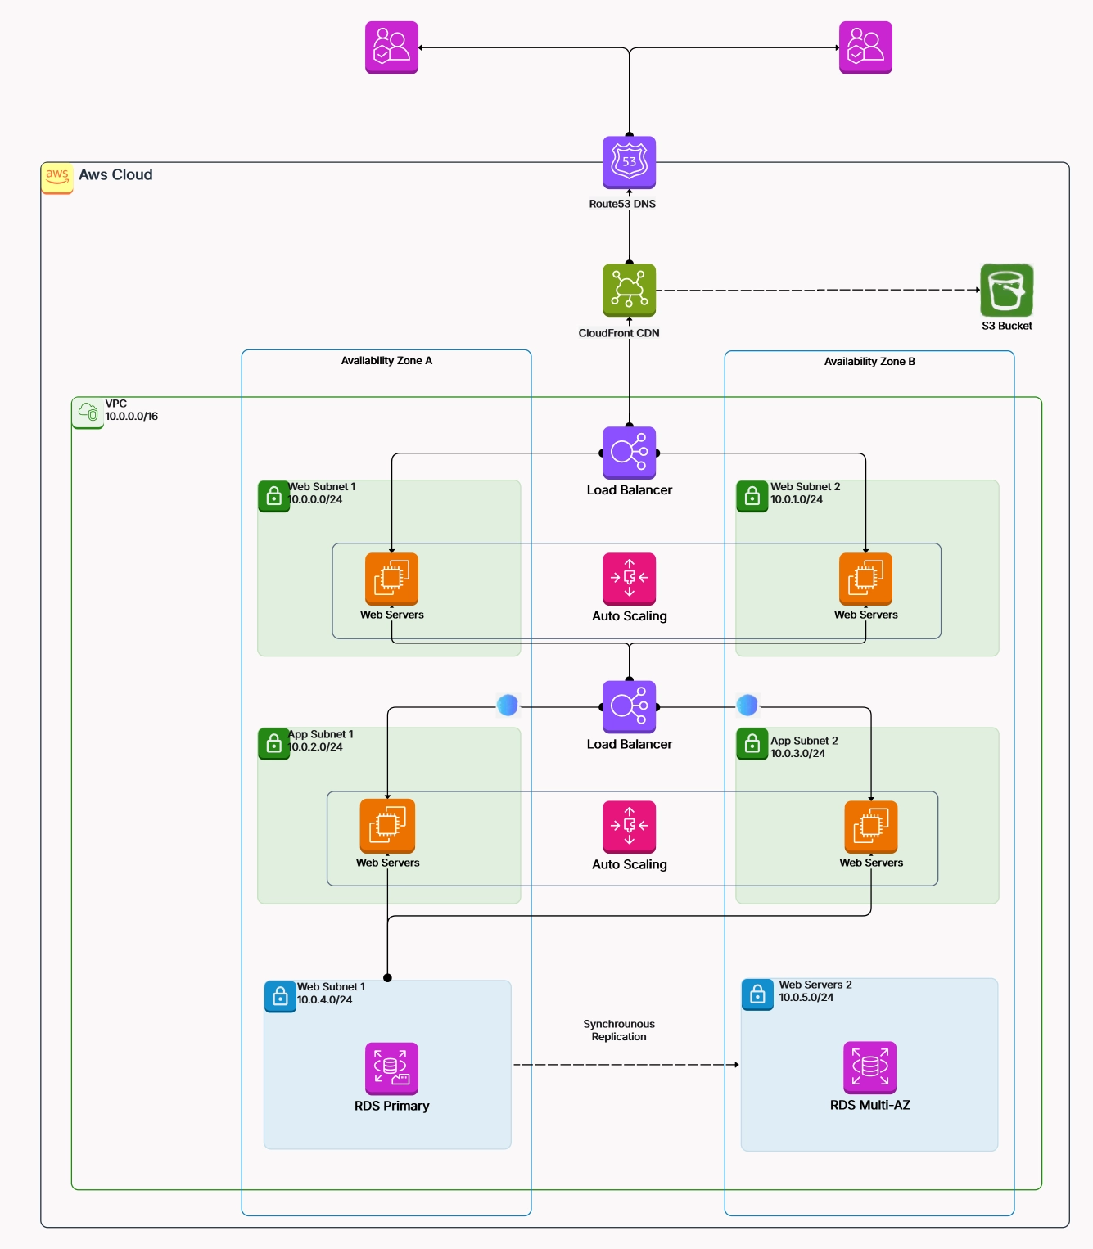Toggle the green lock on App Subnet 2
1093x1249 pixels.
point(751,744)
